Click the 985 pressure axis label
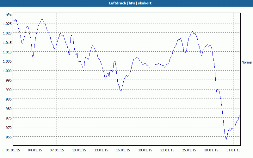Screen dimensions: 253x158 click(9, 99)
